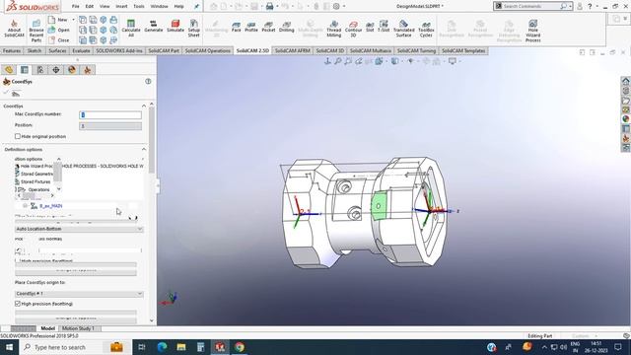Click Browse Recent Parts icon
The height and width of the screenshot is (355, 631).
tap(36, 31)
